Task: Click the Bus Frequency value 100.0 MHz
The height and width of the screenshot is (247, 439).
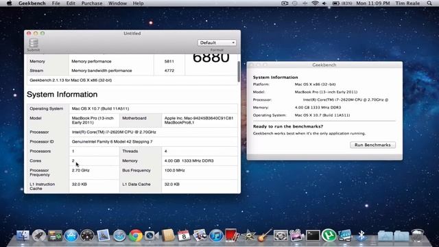Action: point(175,170)
